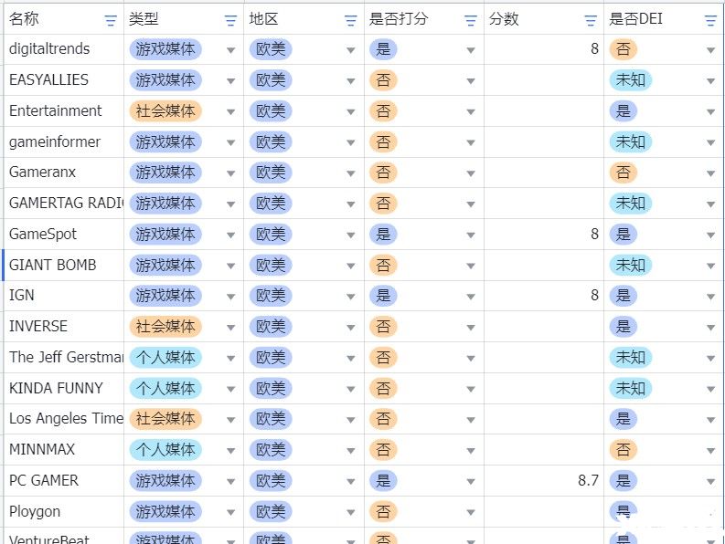Click the PC GAMER name cell
Screen dimensions: 725x544
click(x=64, y=481)
